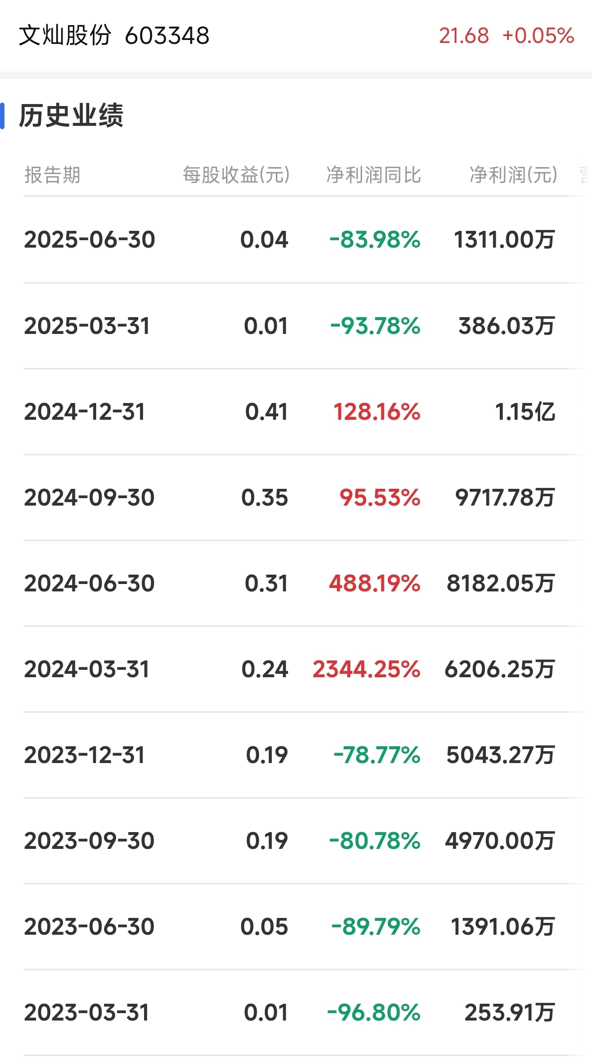Tap the 1.15亿 net profit value
This screenshot has height=1059, width=592.
click(525, 412)
